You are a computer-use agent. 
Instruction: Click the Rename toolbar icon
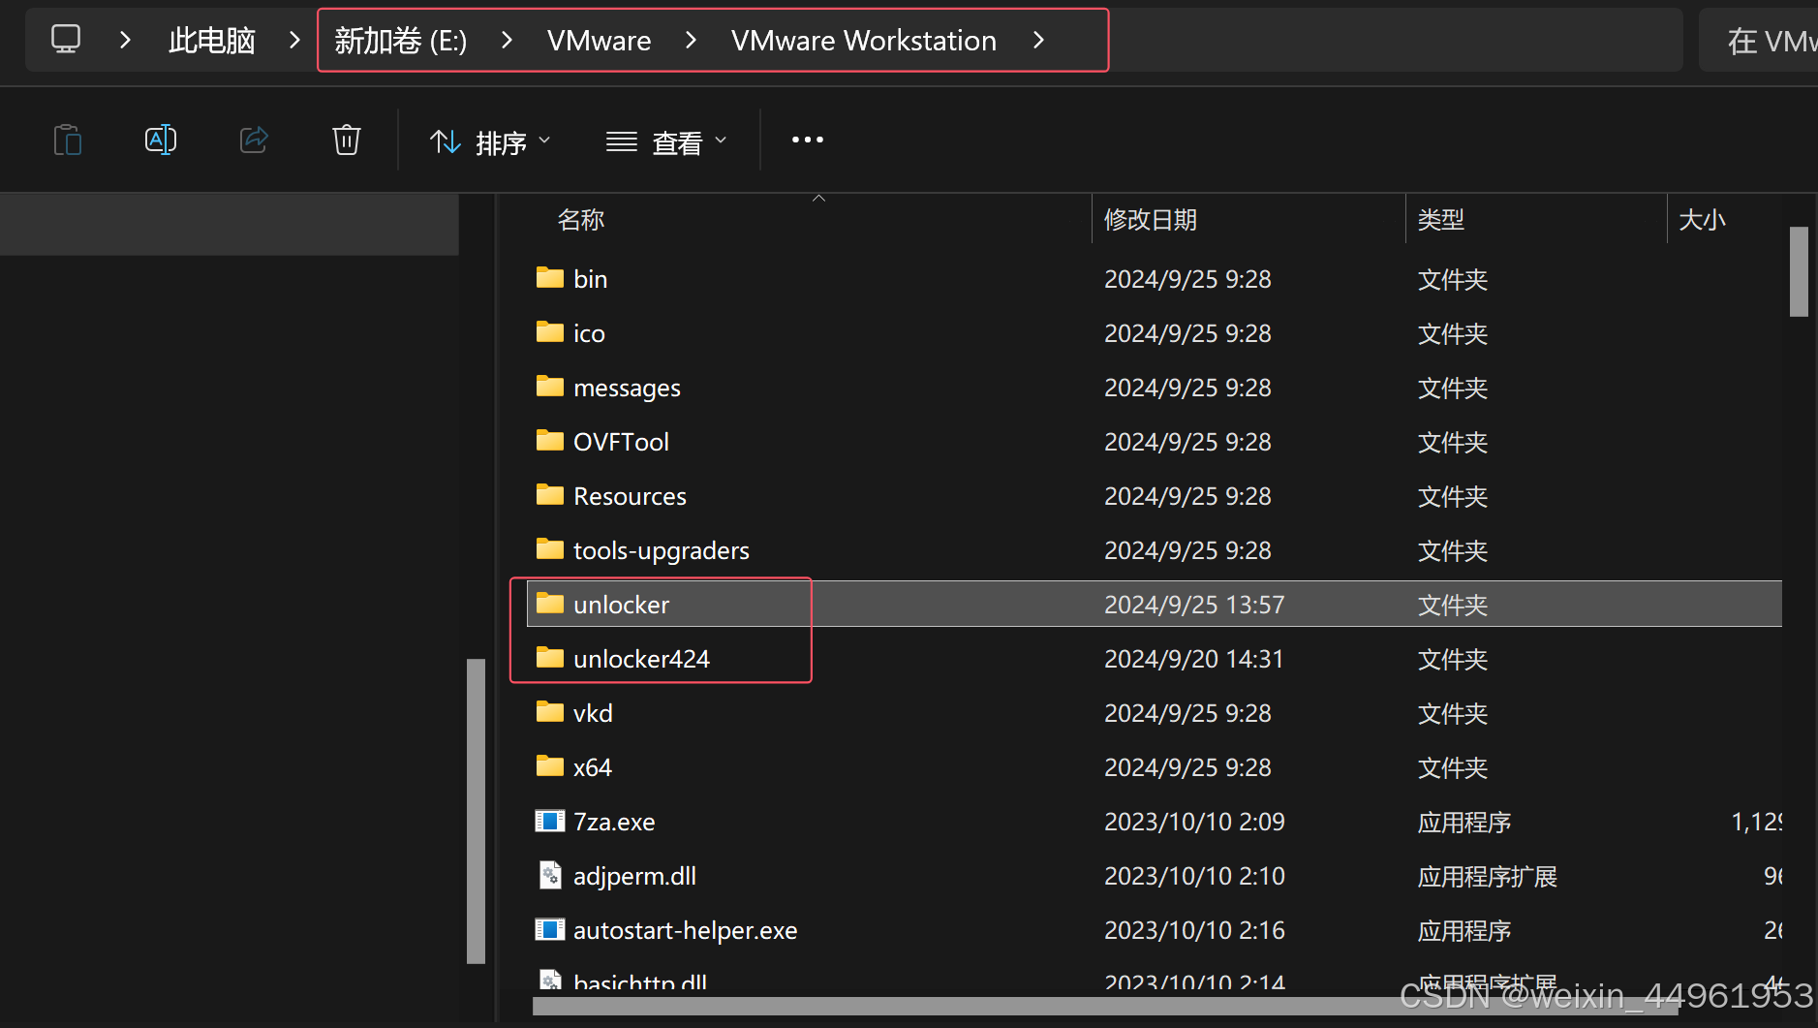point(161,140)
